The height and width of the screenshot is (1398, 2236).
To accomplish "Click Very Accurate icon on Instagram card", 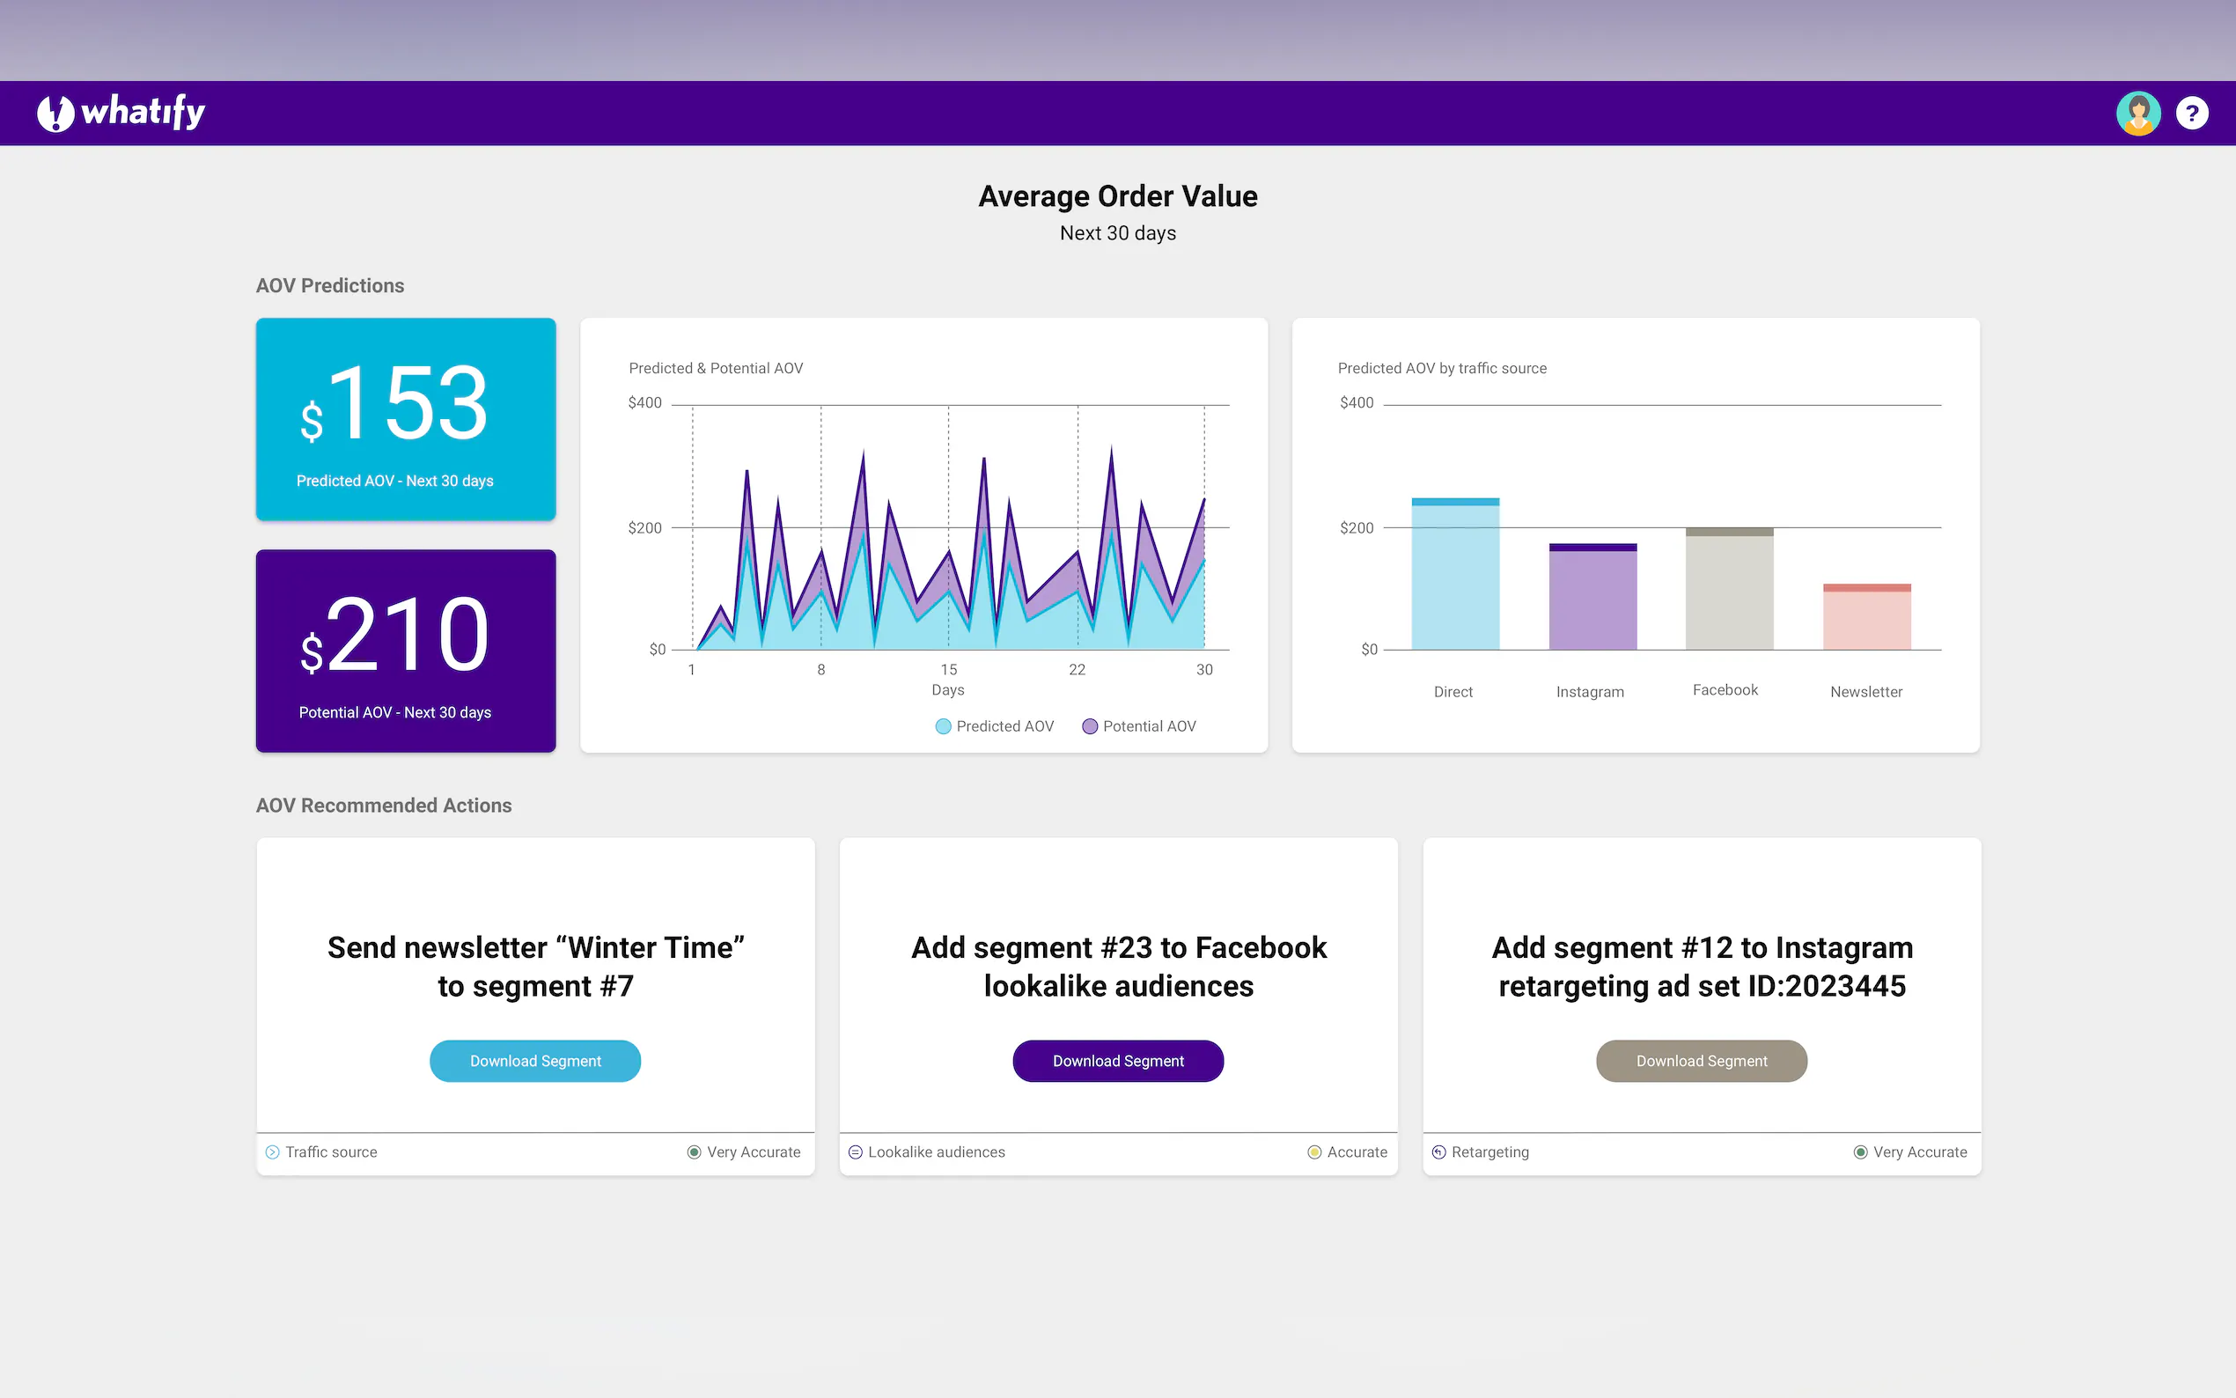I will [x=1860, y=1152].
